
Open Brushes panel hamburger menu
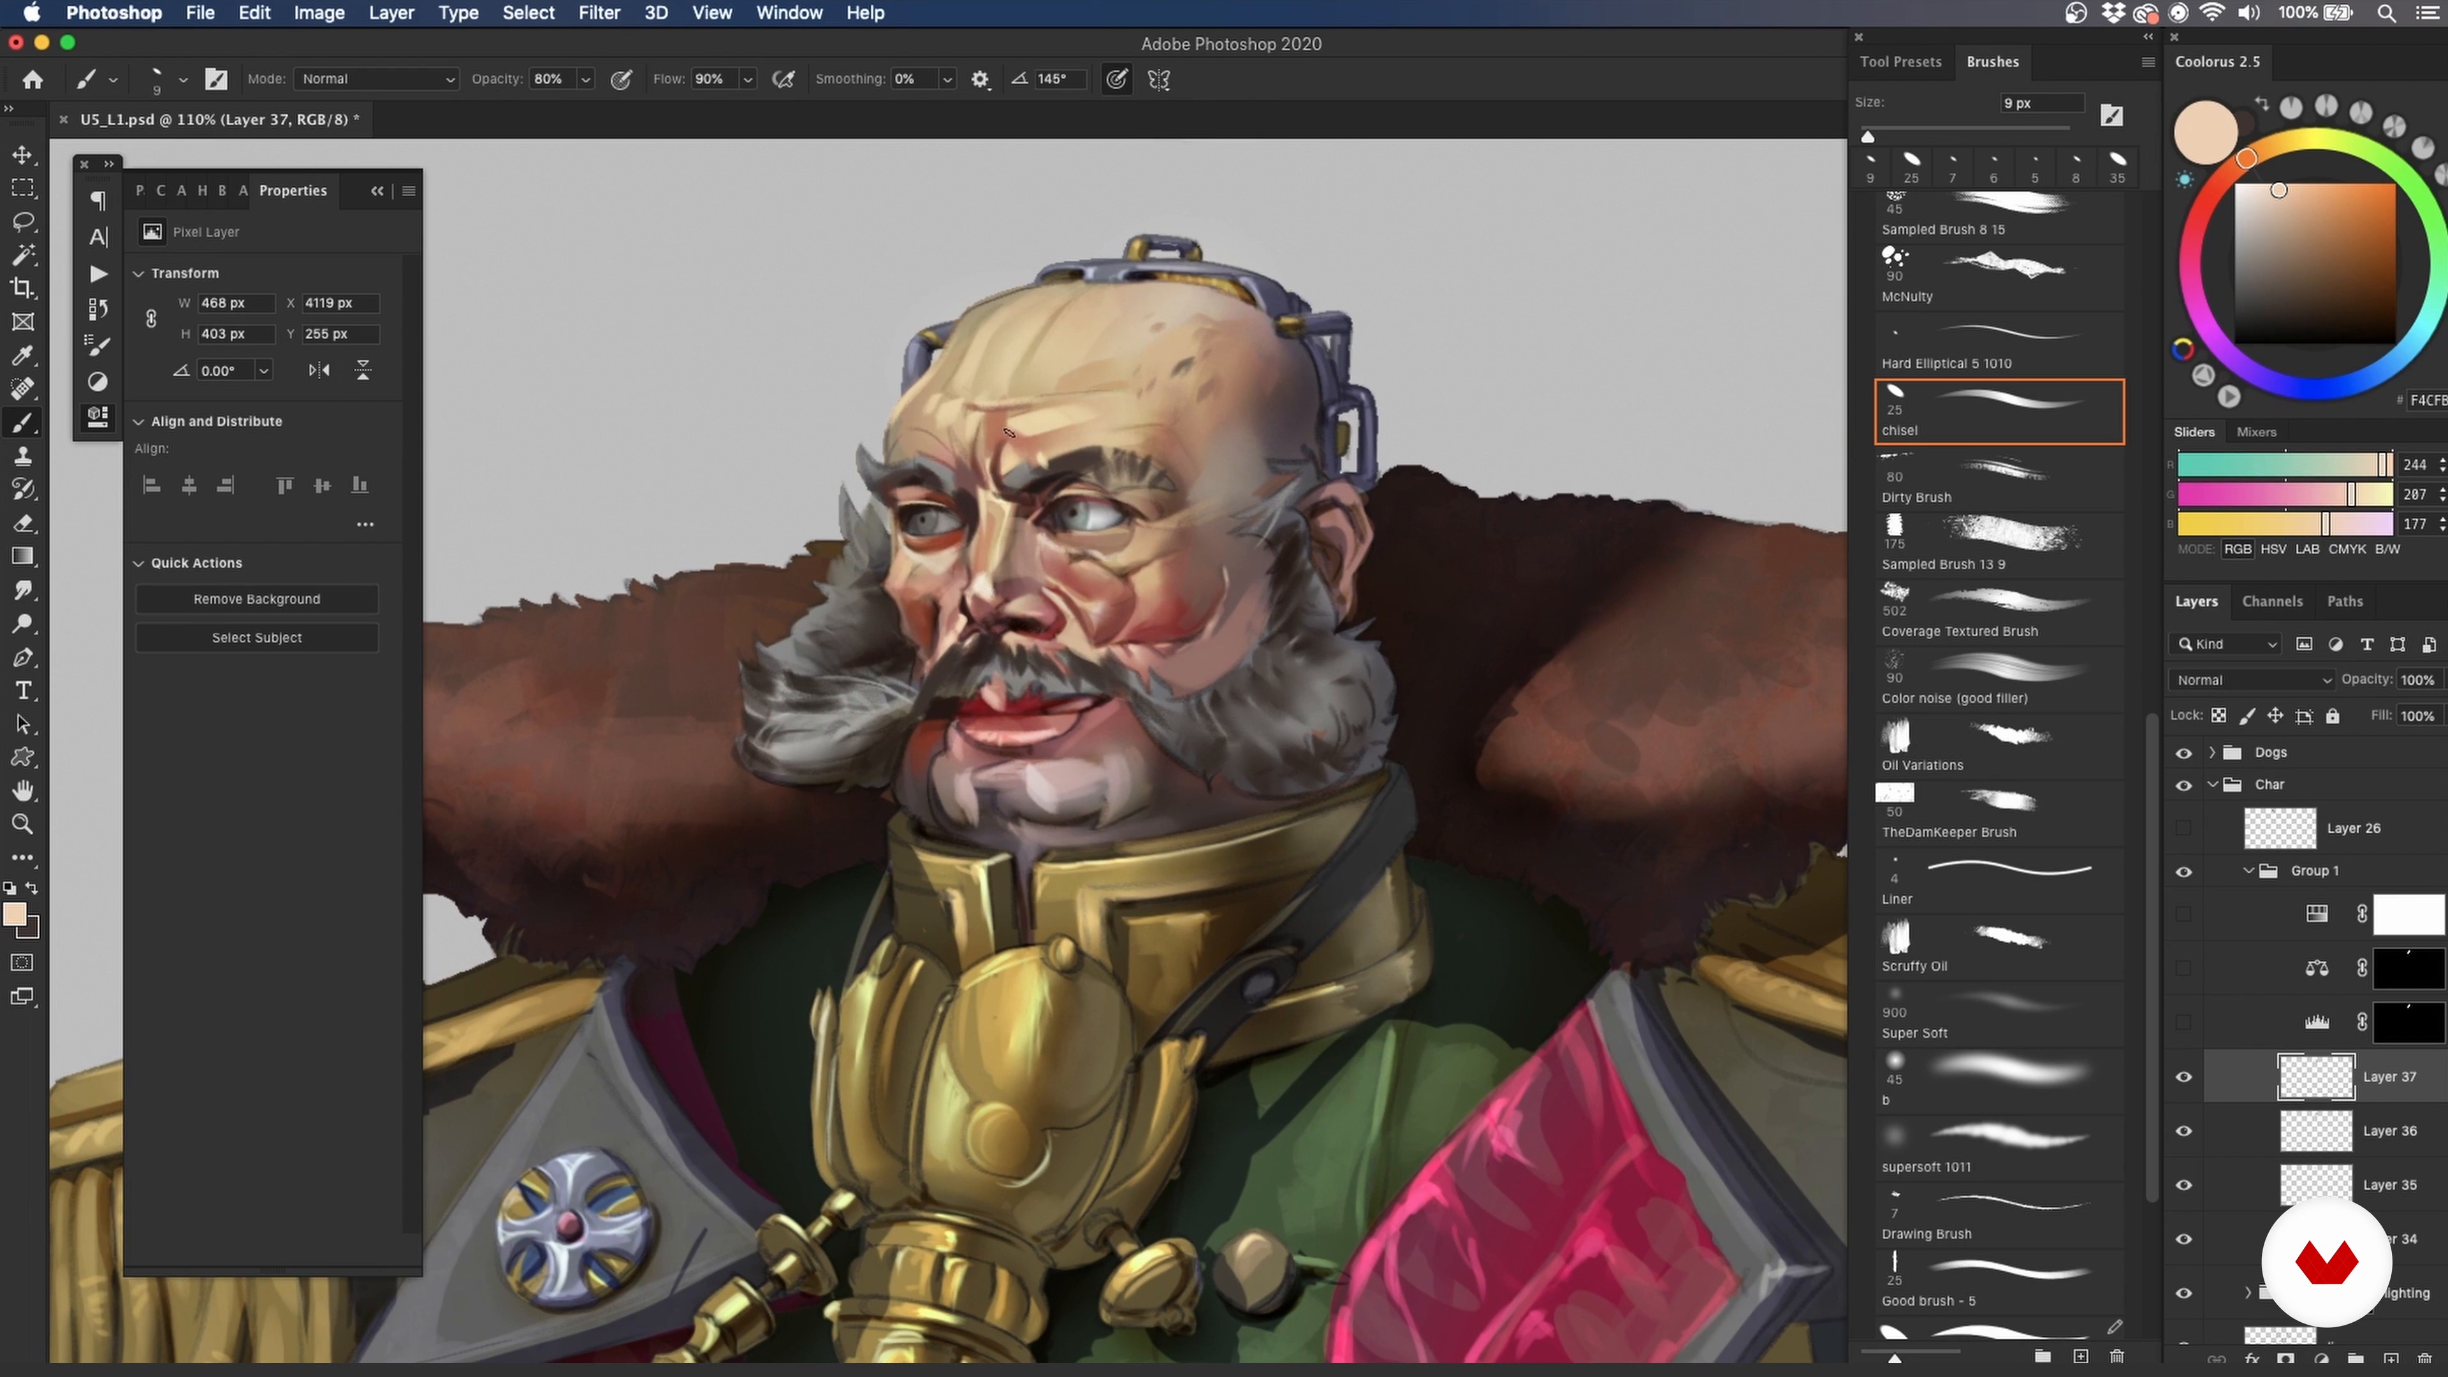click(x=2148, y=62)
